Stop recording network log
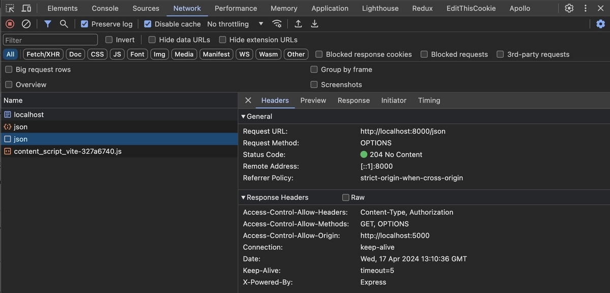The width and height of the screenshot is (610, 293). [x=10, y=24]
